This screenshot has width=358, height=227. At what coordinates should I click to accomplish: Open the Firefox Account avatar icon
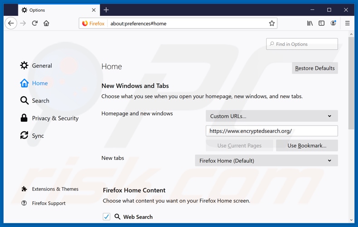coord(334,23)
